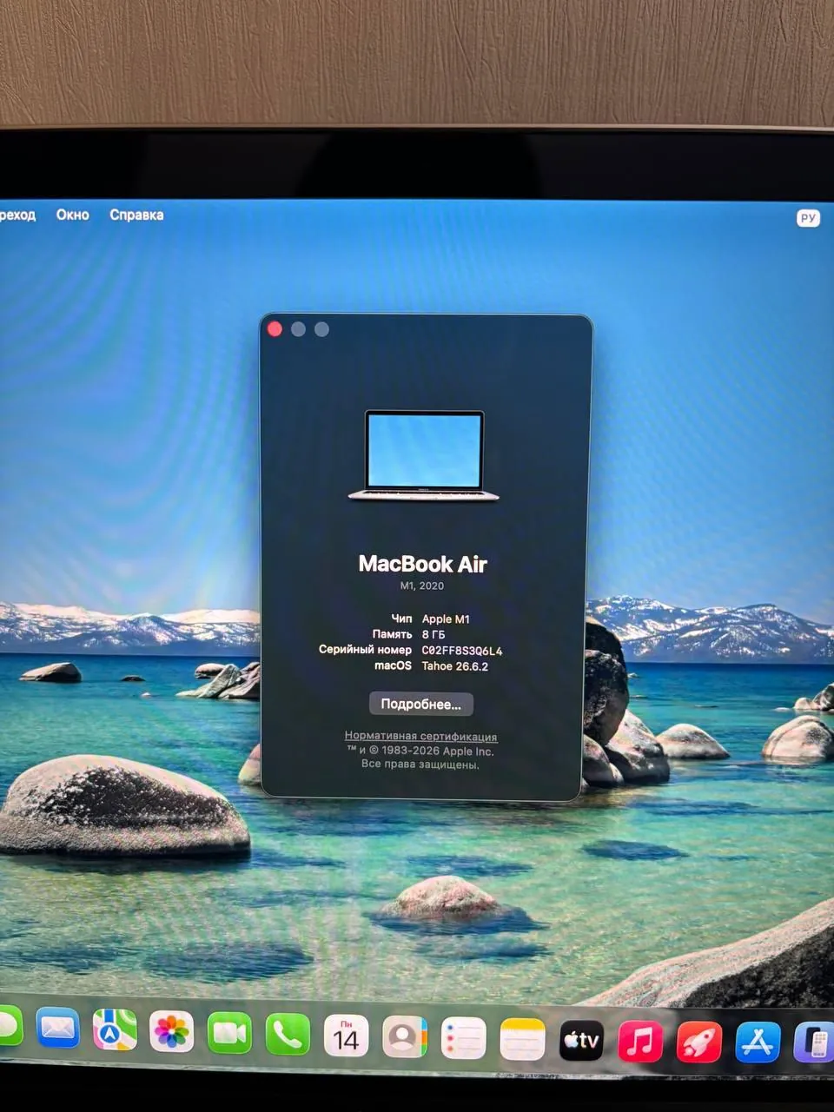
Task: Open Messages at dock's left edge
Action: click(x=9, y=1028)
